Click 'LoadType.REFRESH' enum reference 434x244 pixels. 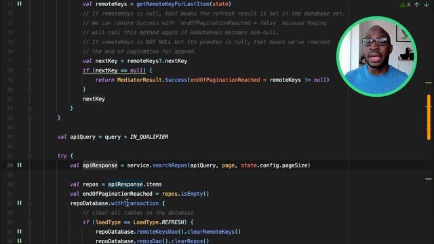click(x=159, y=222)
